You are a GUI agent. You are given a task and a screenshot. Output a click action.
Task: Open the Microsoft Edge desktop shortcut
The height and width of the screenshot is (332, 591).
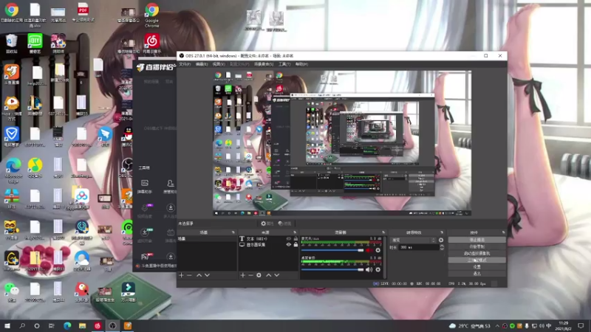[x=13, y=170]
